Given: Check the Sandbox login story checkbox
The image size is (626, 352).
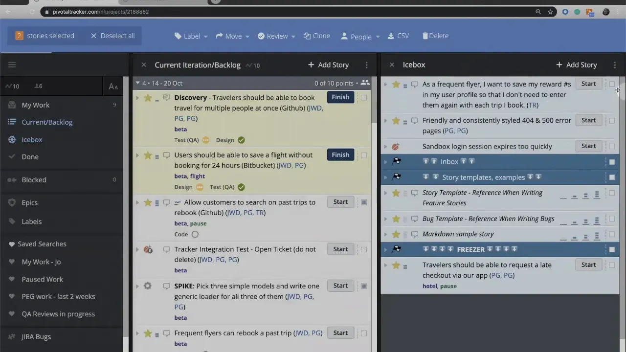Looking at the screenshot, I should click(612, 146).
